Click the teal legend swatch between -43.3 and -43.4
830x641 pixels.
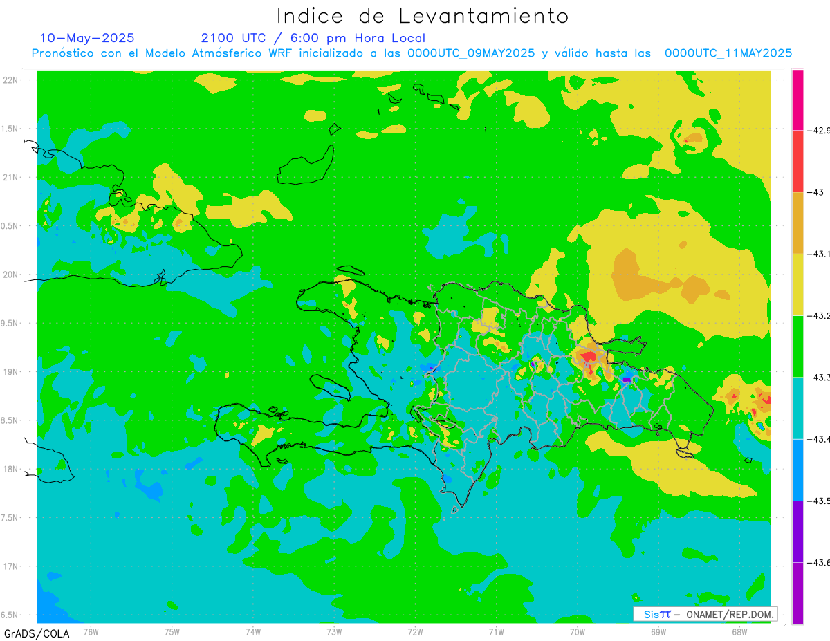point(797,408)
